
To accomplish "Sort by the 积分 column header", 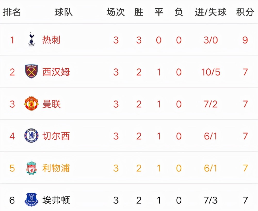I will 245,12.
